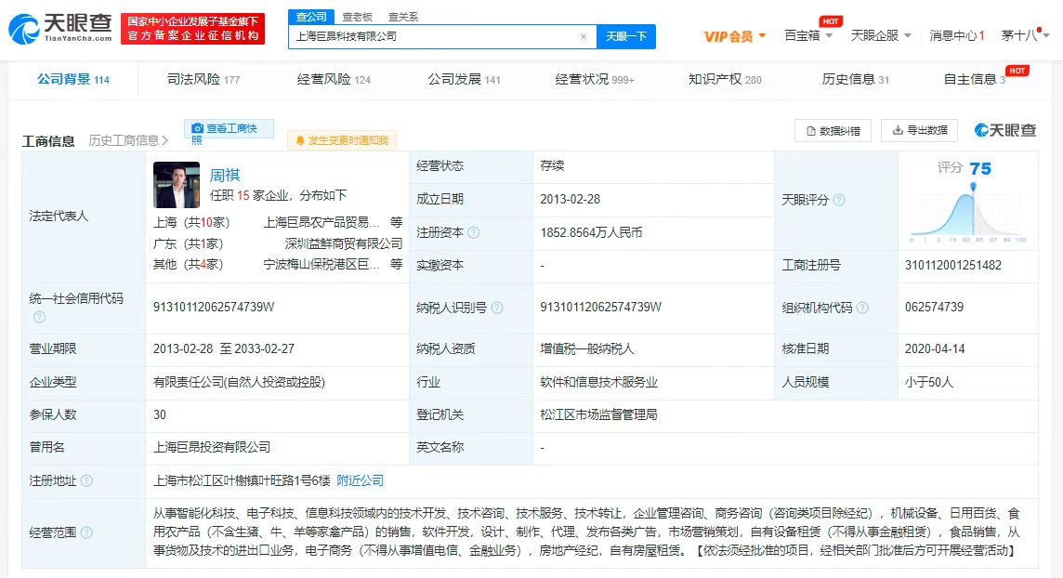Click the 上海（共10家） region entry
The width and height of the screenshot is (1063, 578).
pyautogui.click(x=191, y=222)
